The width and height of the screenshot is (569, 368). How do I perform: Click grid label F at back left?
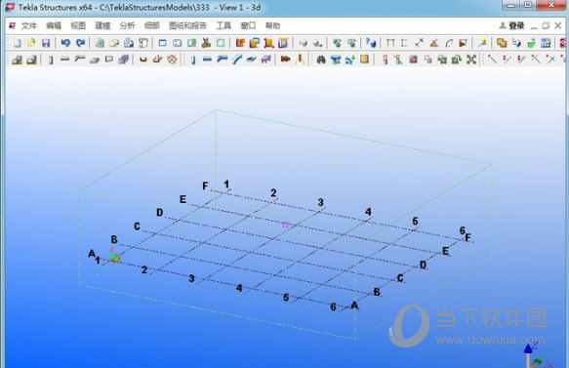click(205, 185)
